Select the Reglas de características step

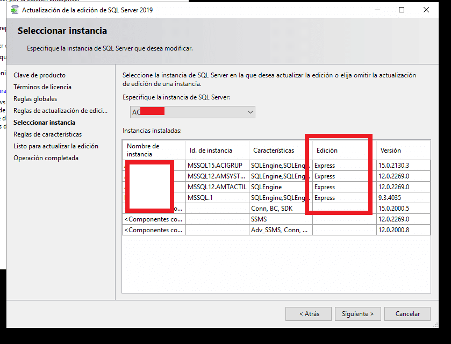pyautogui.click(x=47, y=134)
